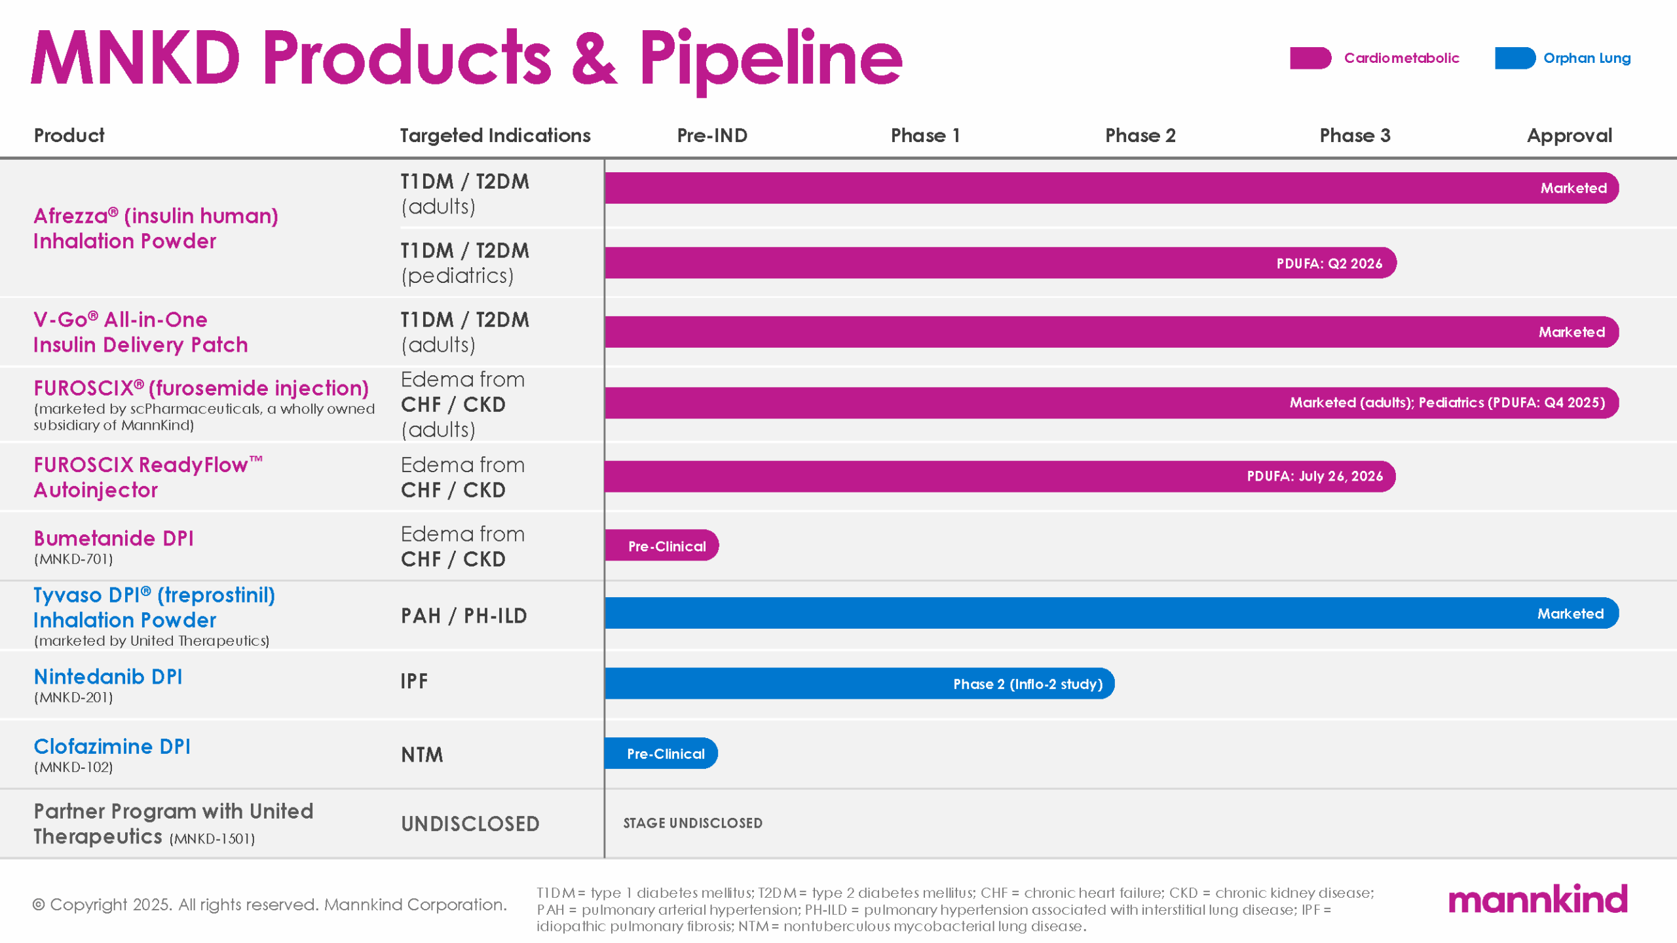Click the magenta Pre-Clinical bar for Bumetanide
Image resolution: width=1677 pixels, height=943 pixels.
[662, 545]
